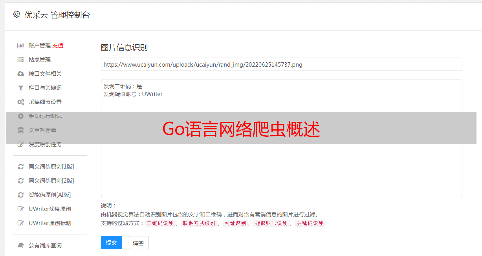Click the 网址识别 tag
The image size is (482, 256).
click(x=235, y=223)
